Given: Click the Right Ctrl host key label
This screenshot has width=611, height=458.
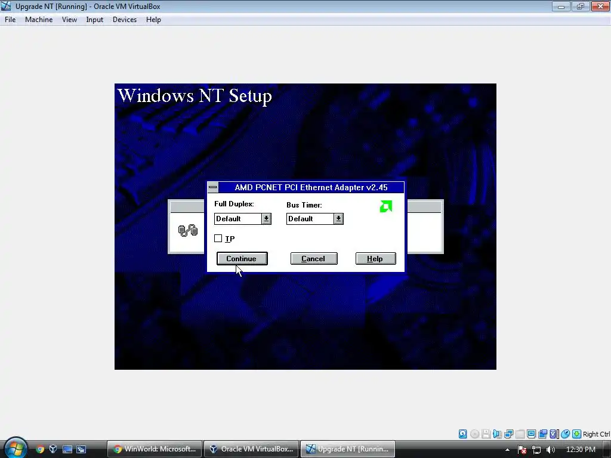Looking at the screenshot, I should 596,434.
